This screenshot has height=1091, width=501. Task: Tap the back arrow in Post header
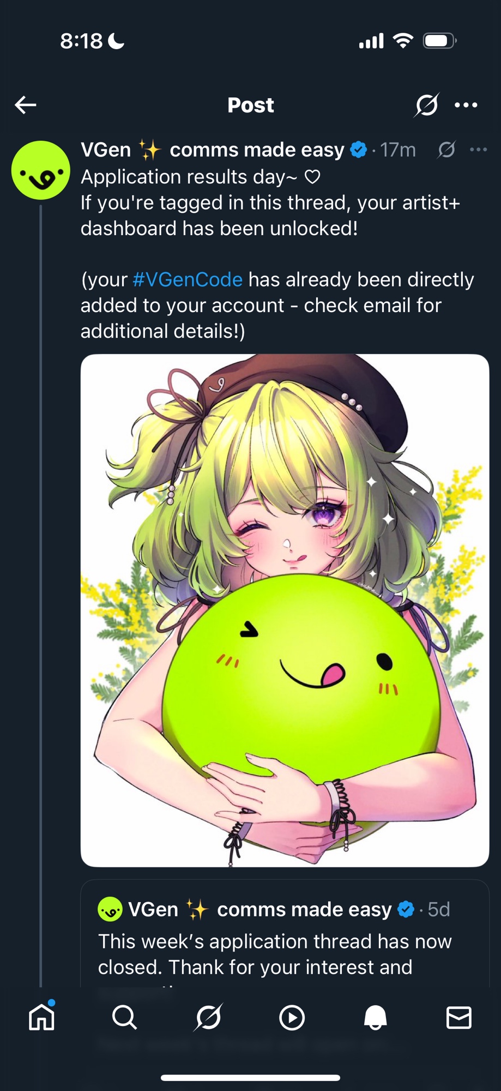click(x=26, y=105)
